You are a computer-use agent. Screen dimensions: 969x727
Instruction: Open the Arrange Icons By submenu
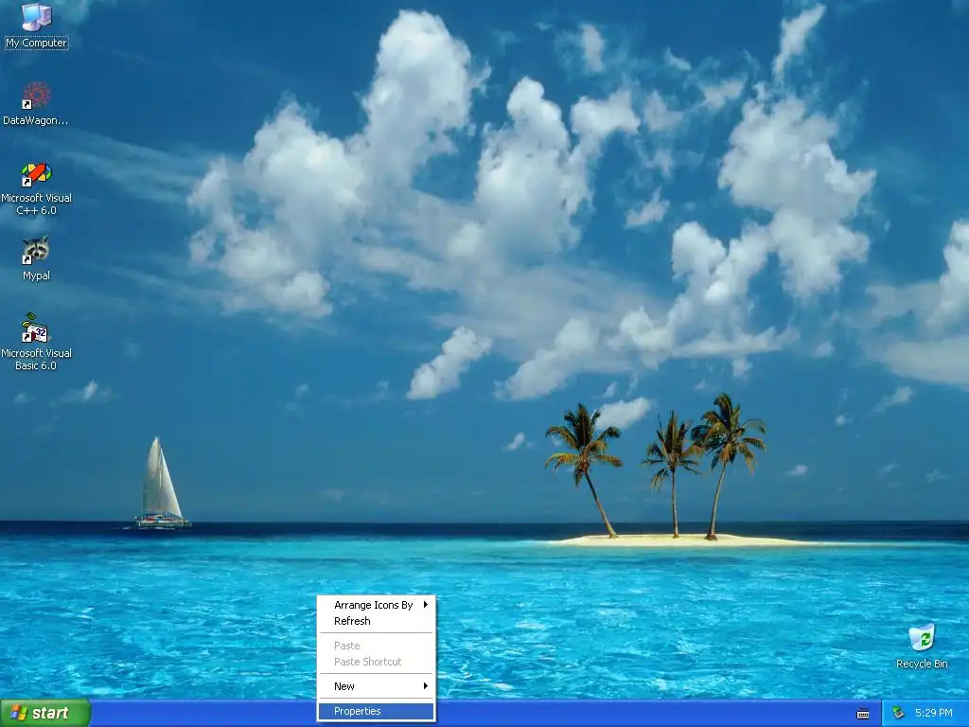coord(376,605)
